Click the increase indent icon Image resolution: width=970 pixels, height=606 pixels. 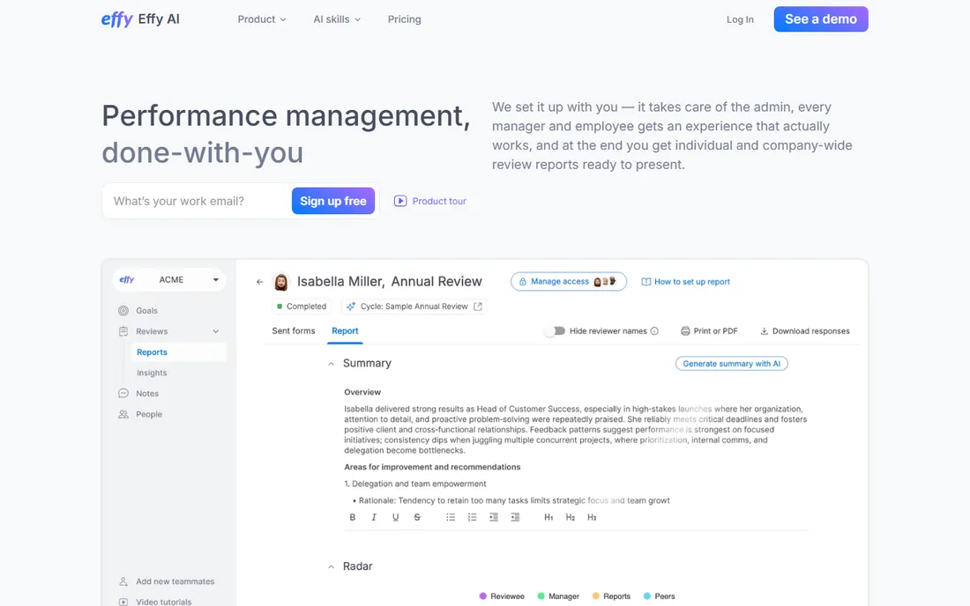click(x=515, y=518)
